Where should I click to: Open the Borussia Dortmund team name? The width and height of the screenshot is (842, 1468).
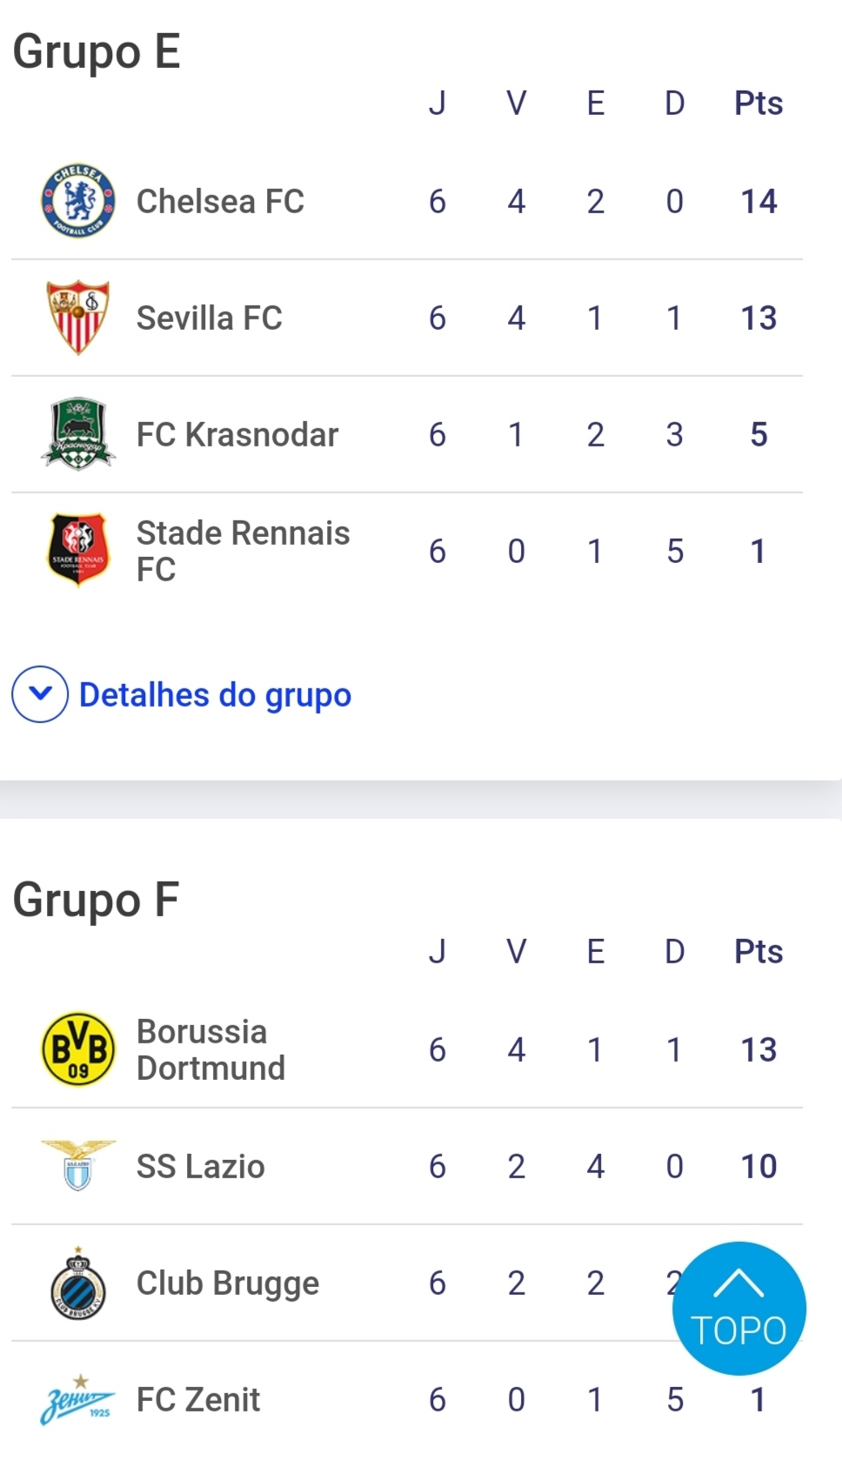tap(211, 1049)
